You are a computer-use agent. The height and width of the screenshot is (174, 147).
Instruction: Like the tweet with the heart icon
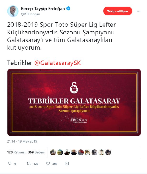tap(48, 163)
